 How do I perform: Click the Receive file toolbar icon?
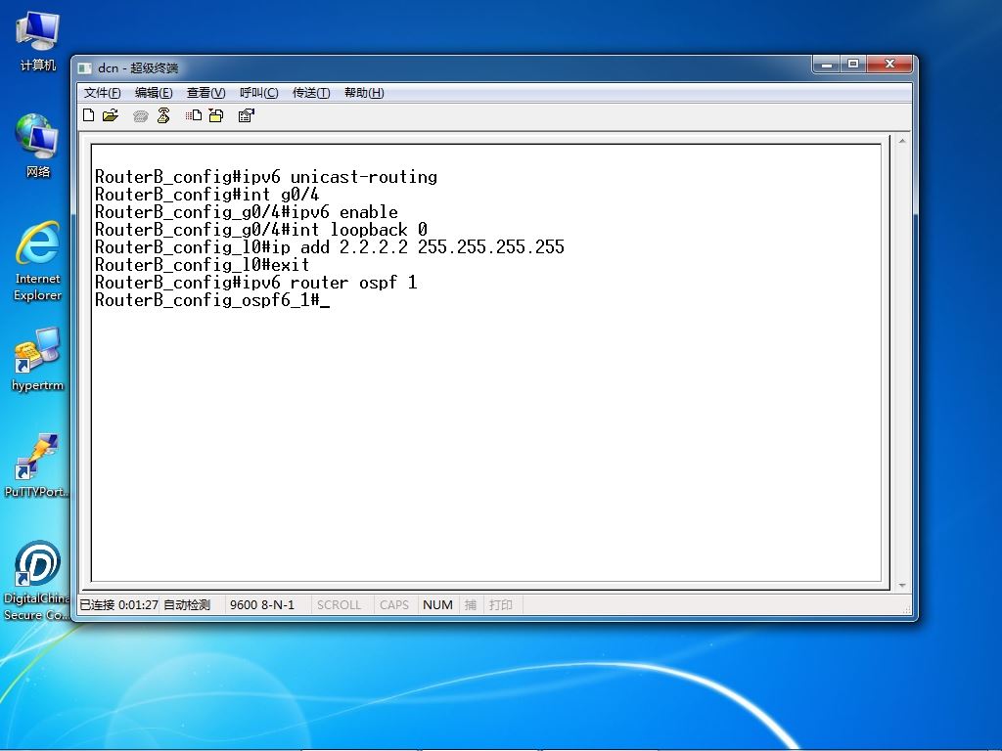[x=216, y=115]
